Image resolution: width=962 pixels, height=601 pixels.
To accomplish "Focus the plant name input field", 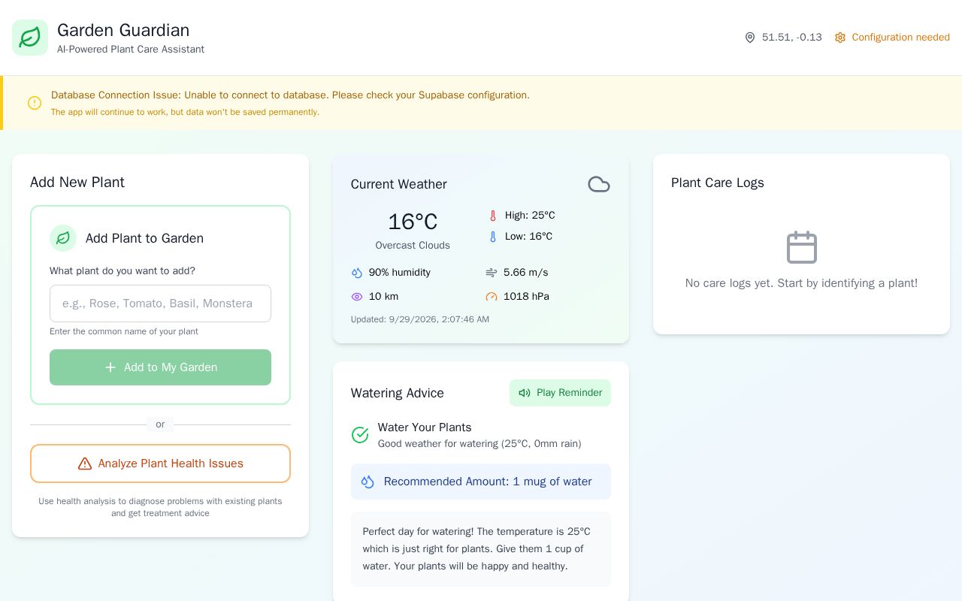I will pos(160,304).
